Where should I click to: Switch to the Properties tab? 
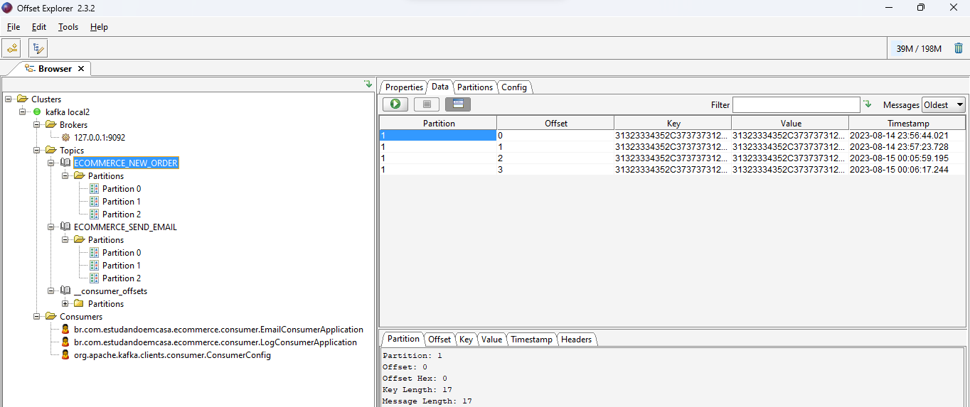click(404, 87)
